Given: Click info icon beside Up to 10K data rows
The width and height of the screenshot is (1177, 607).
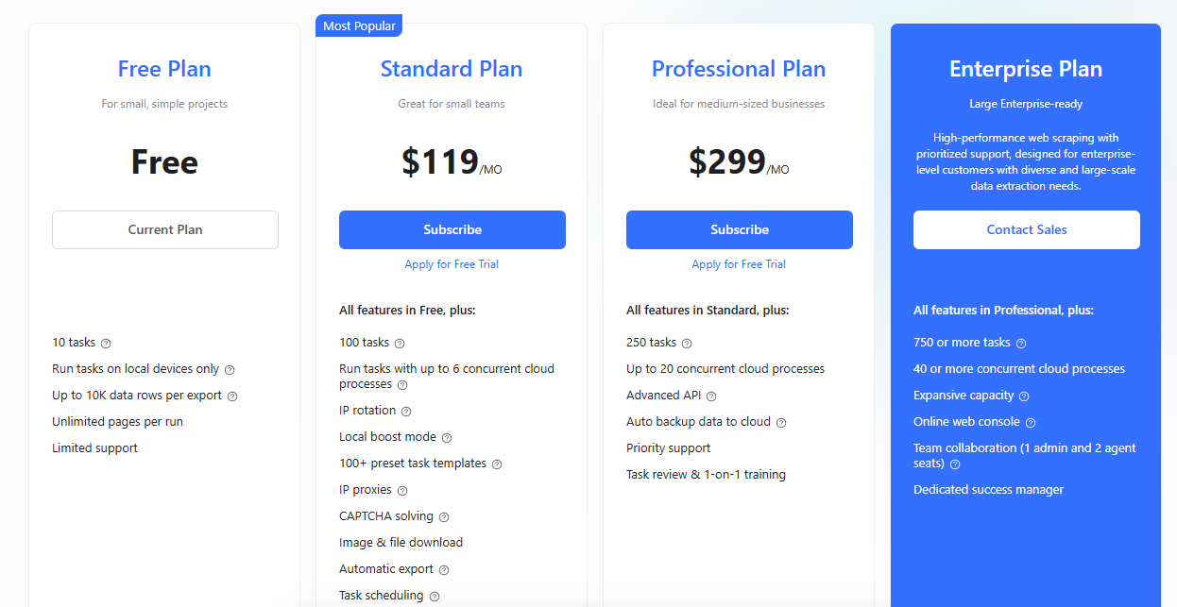Looking at the screenshot, I should coord(232,396).
